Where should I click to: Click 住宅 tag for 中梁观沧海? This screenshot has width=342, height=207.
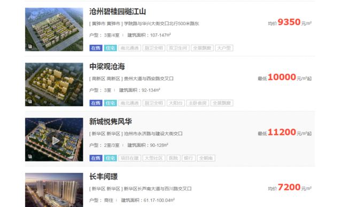click(x=111, y=103)
